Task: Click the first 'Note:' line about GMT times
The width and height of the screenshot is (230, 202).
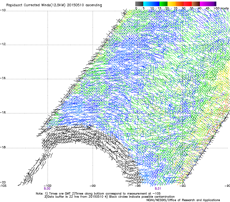Action: click(x=98, y=194)
